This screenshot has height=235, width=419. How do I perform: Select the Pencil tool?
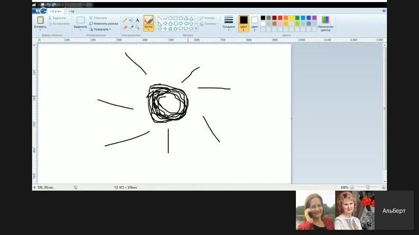pos(125,20)
